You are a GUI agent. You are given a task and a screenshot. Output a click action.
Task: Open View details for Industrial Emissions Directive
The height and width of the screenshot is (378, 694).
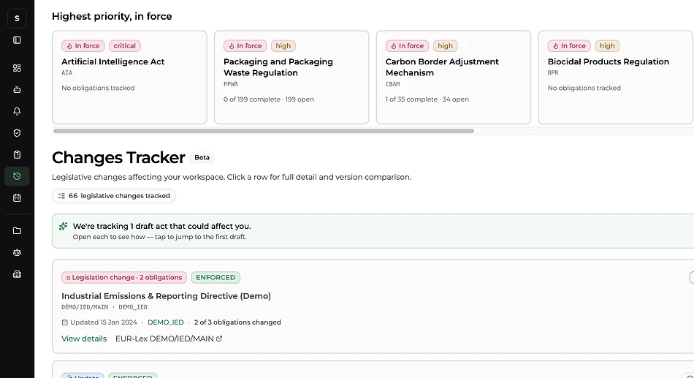pos(84,339)
